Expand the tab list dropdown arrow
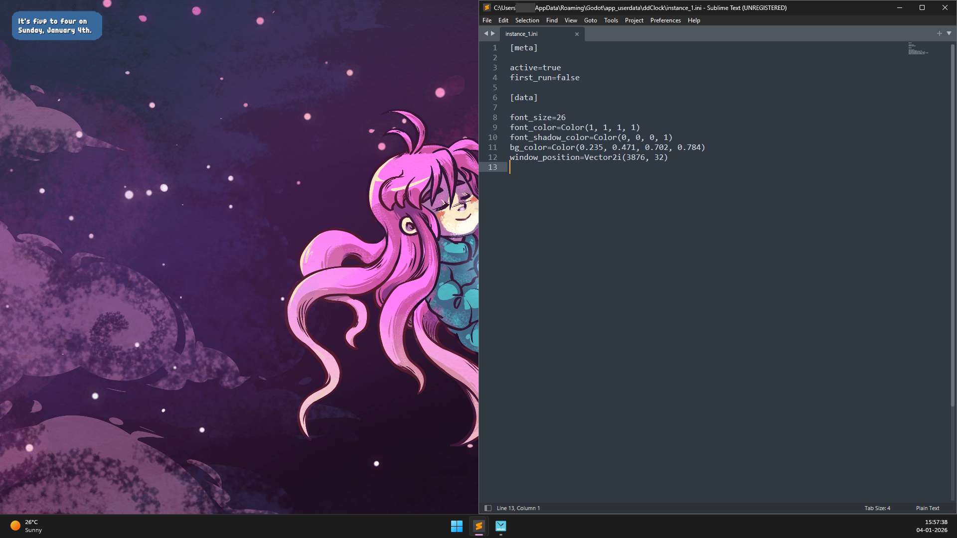 point(949,33)
